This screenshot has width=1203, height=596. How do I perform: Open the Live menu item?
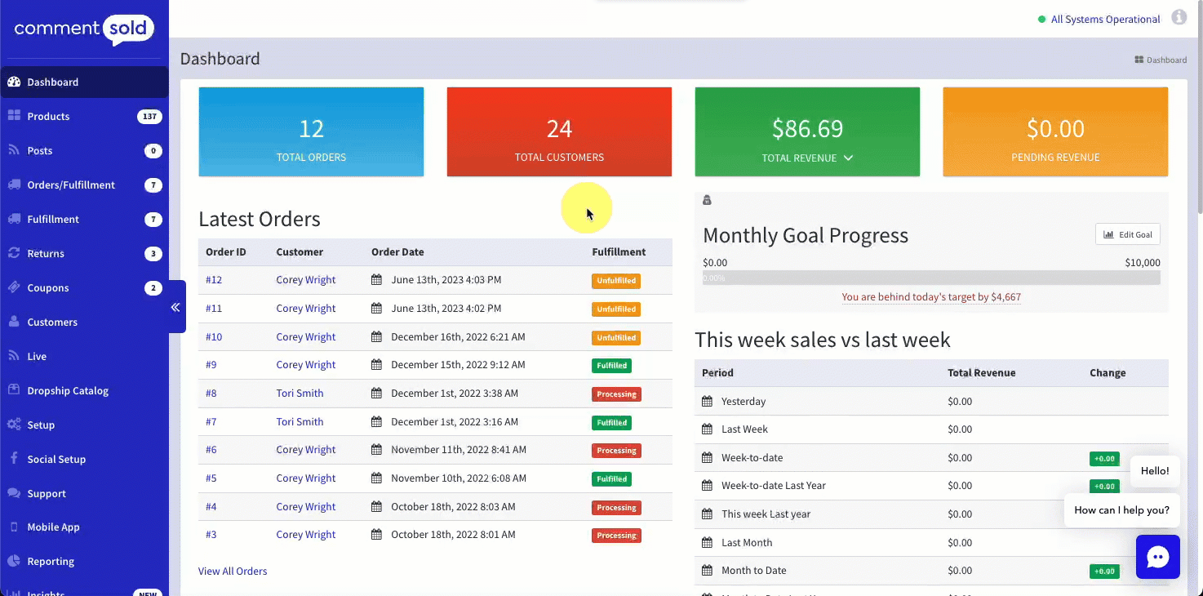(37, 356)
